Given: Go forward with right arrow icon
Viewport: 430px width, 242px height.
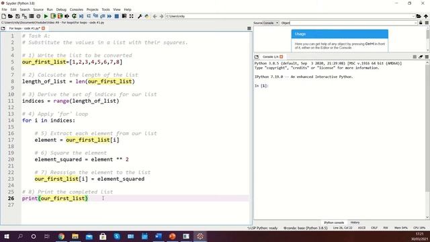Looking at the screenshot, I should [x=161, y=16].
